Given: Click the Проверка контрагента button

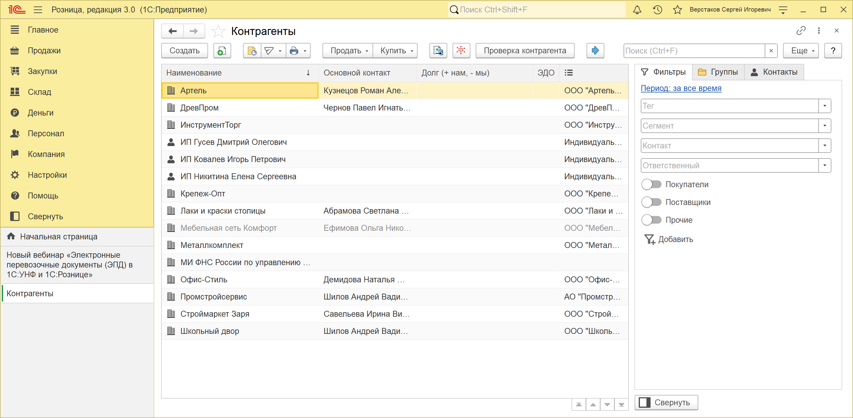Looking at the screenshot, I should pos(525,51).
